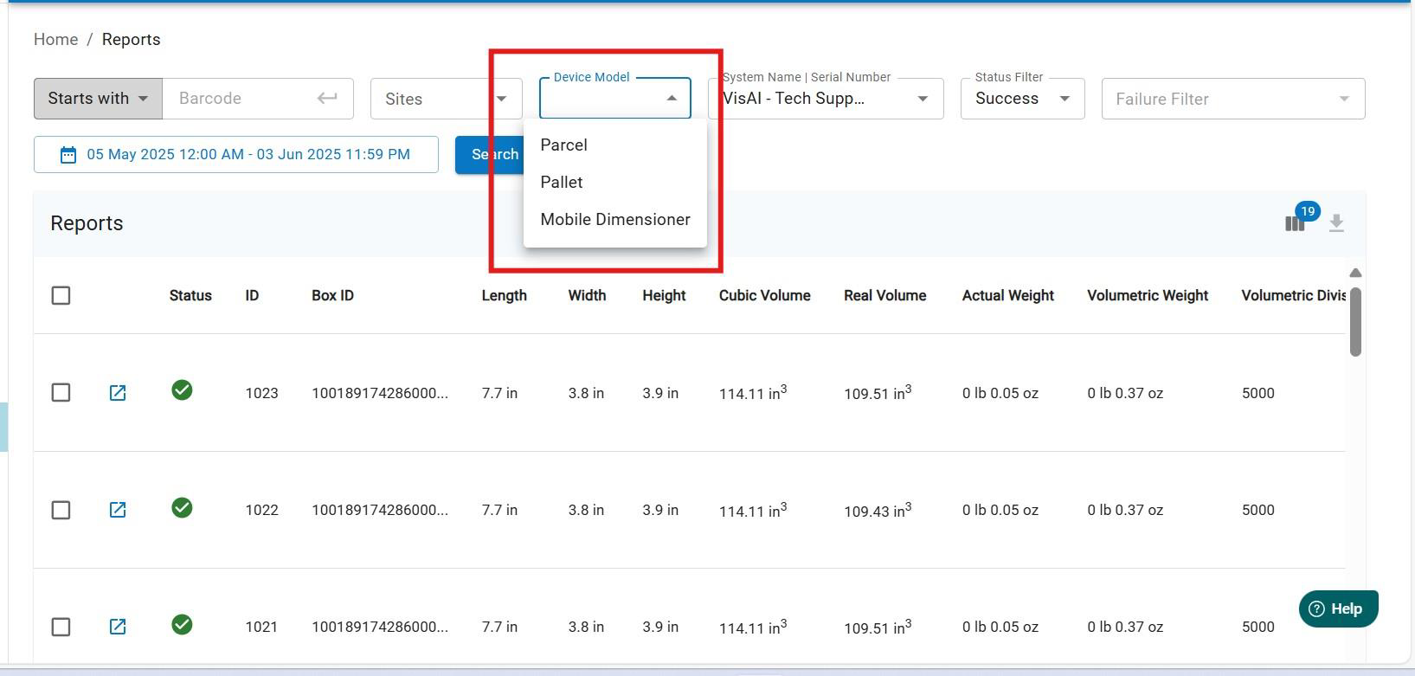
Task: Click the Help button
Action: [1337, 608]
